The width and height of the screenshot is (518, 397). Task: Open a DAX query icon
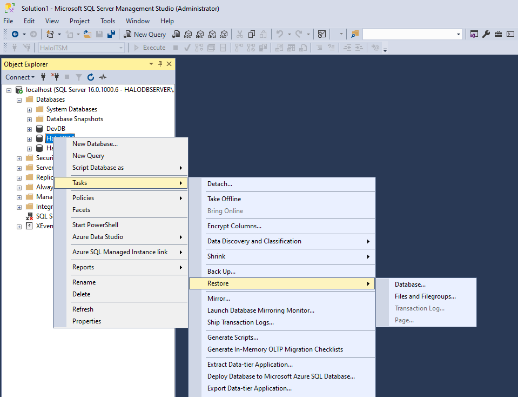tap(224, 34)
